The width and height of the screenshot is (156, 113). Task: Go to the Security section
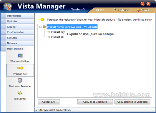[x=17, y=38]
